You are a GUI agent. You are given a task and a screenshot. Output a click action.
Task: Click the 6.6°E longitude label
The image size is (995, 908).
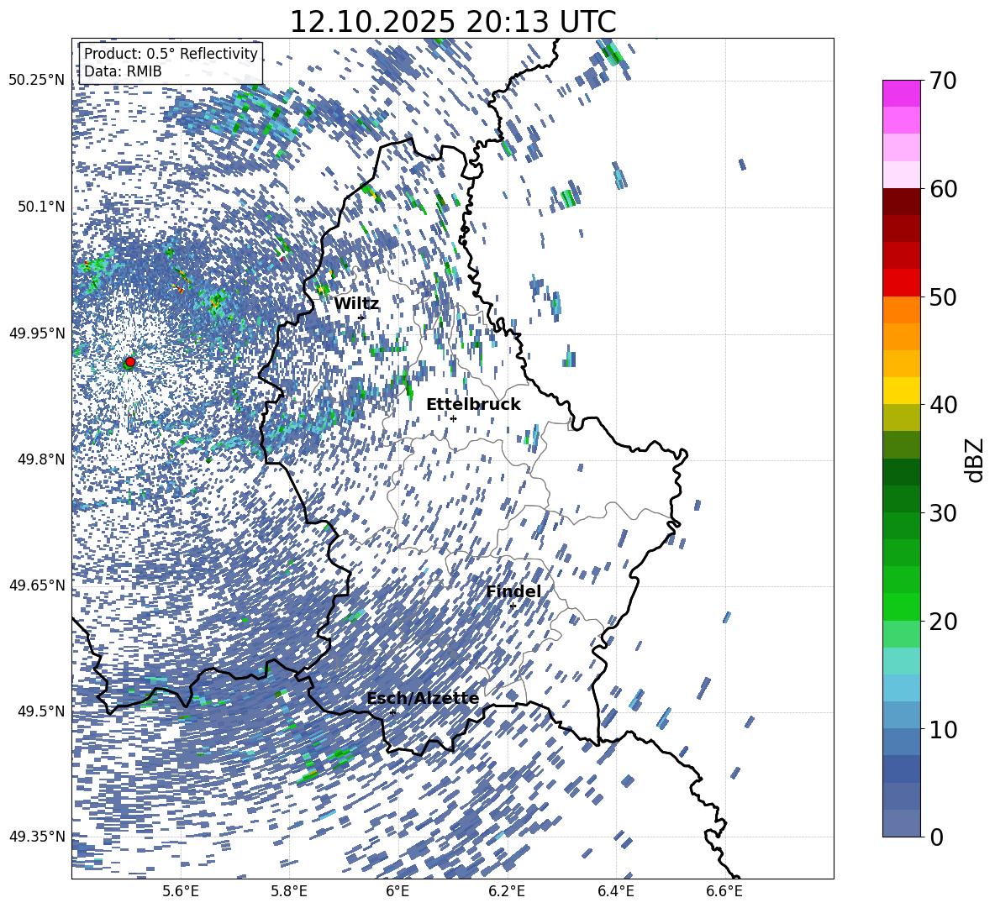coord(724,892)
